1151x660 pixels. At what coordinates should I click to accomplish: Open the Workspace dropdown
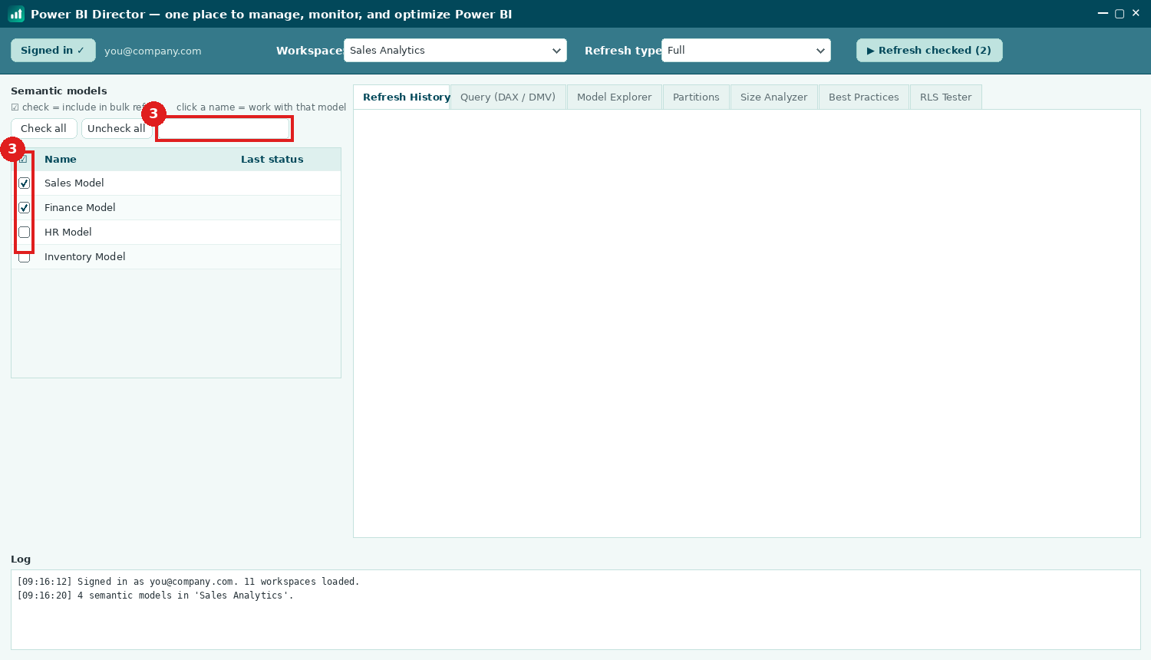pyautogui.click(x=455, y=51)
